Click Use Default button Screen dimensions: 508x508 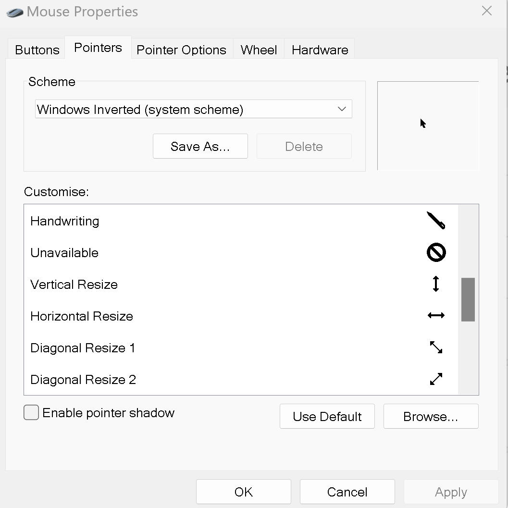pyautogui.click(x=327, y=416)
